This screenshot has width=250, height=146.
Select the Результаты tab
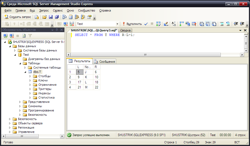[x=80, y=61]
